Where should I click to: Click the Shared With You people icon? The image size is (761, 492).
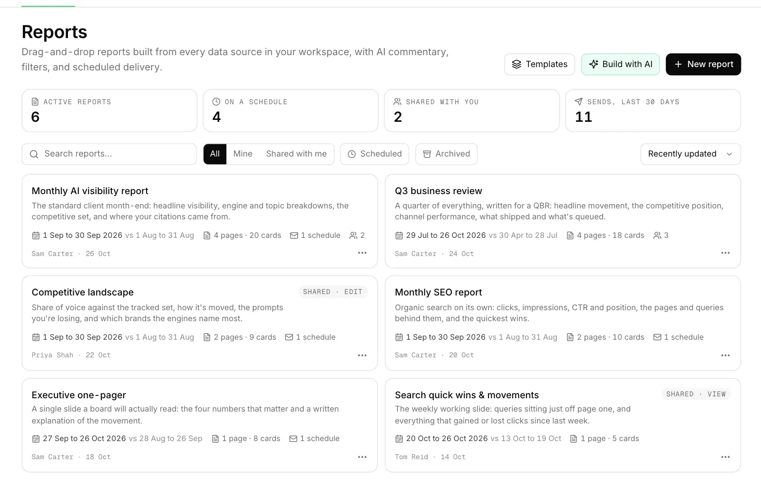[398, 102]
